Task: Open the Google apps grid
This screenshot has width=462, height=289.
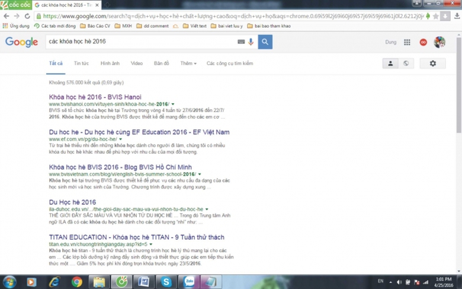Action: (407, 43)
